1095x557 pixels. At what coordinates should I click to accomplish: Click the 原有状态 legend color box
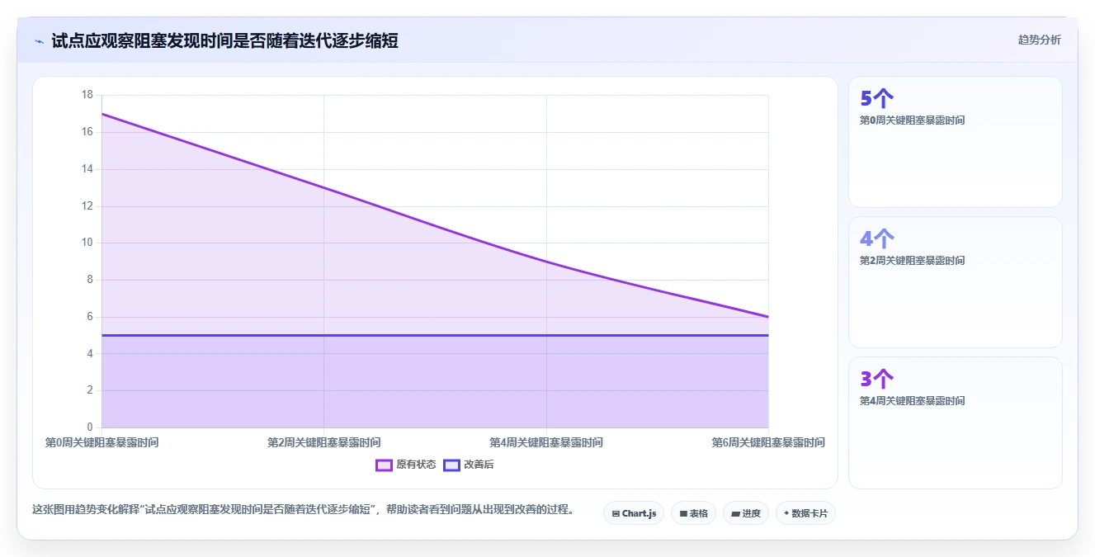(384, 465)
